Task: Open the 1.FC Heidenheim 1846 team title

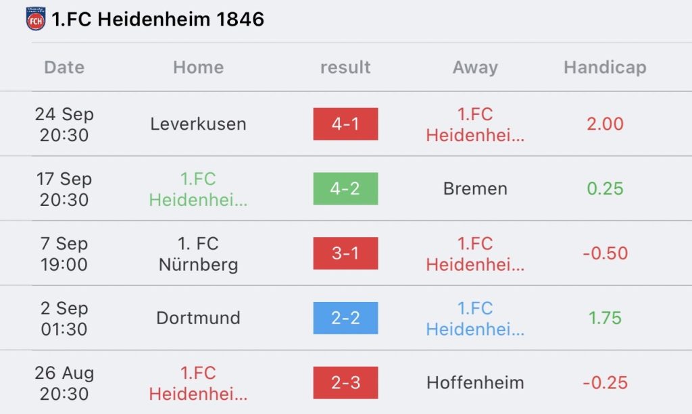Action: [157, 19]
